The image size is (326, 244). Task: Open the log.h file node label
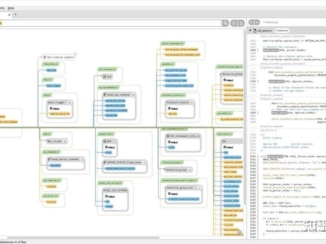(x=47, y=95)
